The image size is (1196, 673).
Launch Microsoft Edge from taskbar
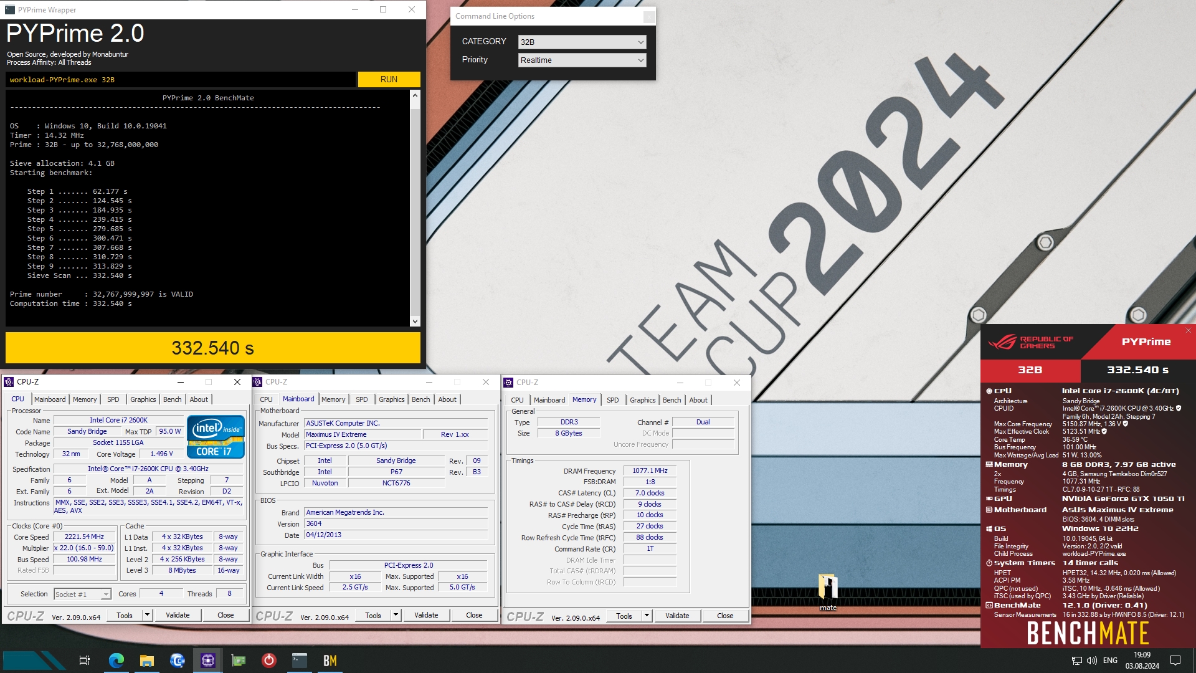click(116, 661)
